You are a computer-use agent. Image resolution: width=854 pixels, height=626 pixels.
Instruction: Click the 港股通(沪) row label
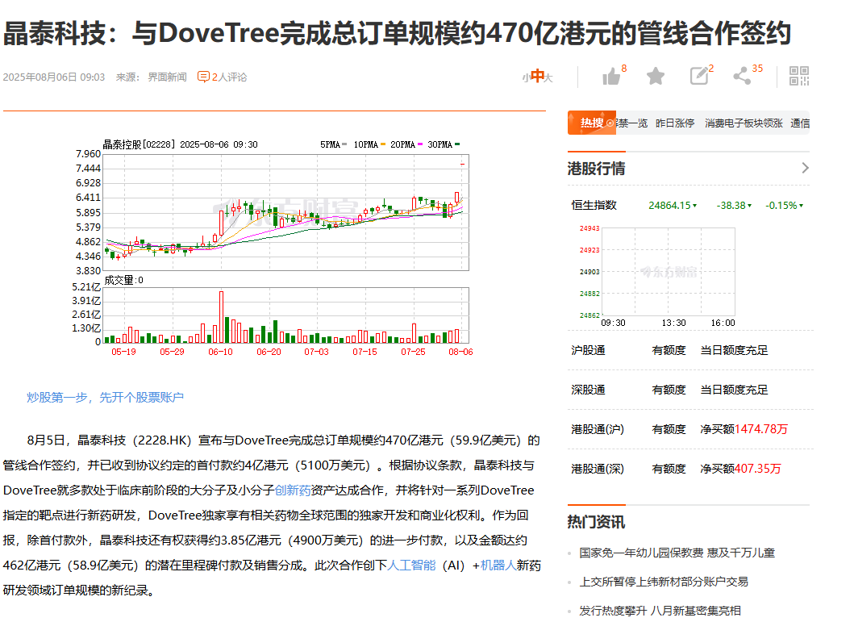click(x=598, y=429)
